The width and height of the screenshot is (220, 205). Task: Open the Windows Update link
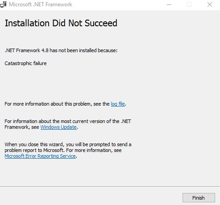(58, 127)
